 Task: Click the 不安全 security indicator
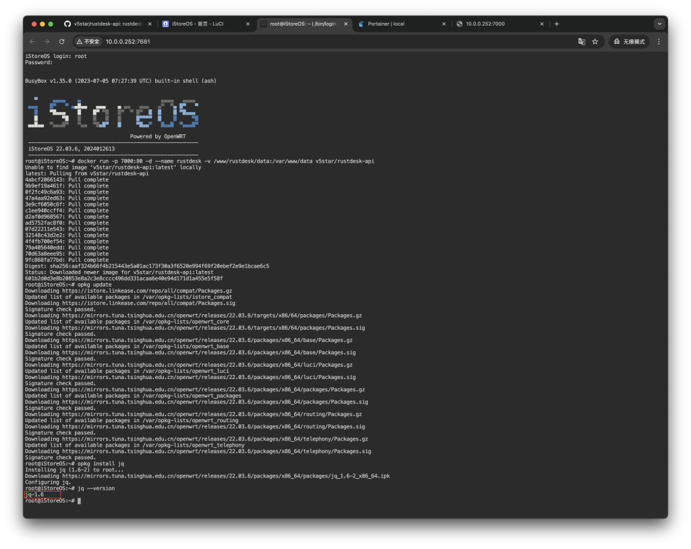(88, 41)
